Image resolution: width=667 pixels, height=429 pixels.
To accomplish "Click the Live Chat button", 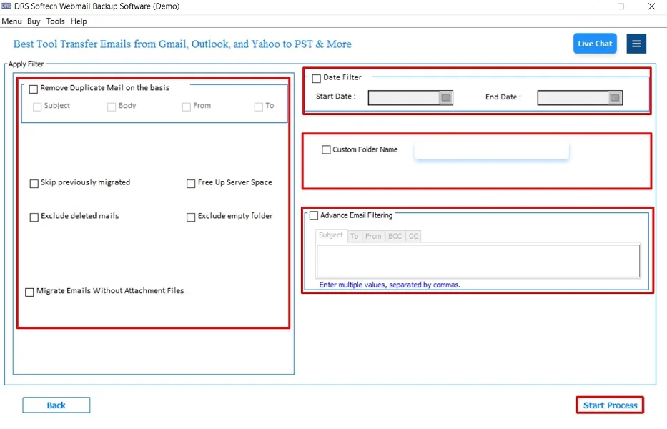I will (595, 43).
